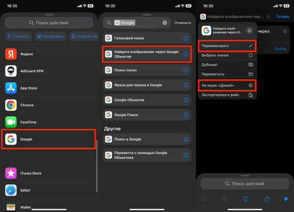This screenshot has height=212, width=294.
Task: Open the Chrome app actions
Action: [x=27, y=105]
